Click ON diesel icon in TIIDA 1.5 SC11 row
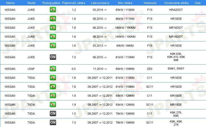This screenshot has width=206, height=127. (x=53, y=122)
